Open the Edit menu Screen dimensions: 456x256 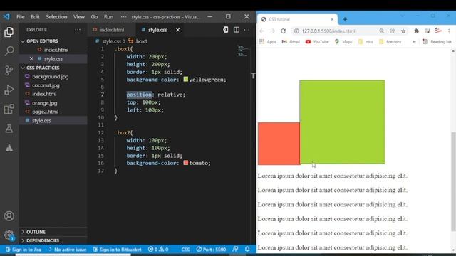[x=35, y=17]
